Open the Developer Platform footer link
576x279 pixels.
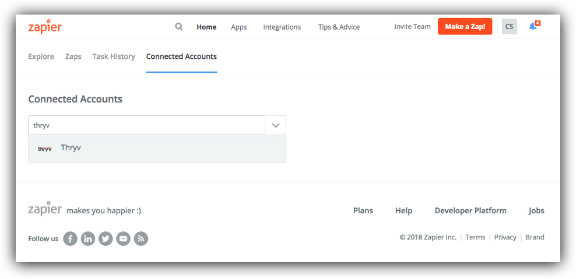pyautogui.click(x=470, y=211)
